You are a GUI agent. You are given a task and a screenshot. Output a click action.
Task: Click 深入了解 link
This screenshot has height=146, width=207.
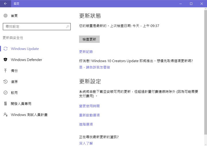(x=86, y=143)
